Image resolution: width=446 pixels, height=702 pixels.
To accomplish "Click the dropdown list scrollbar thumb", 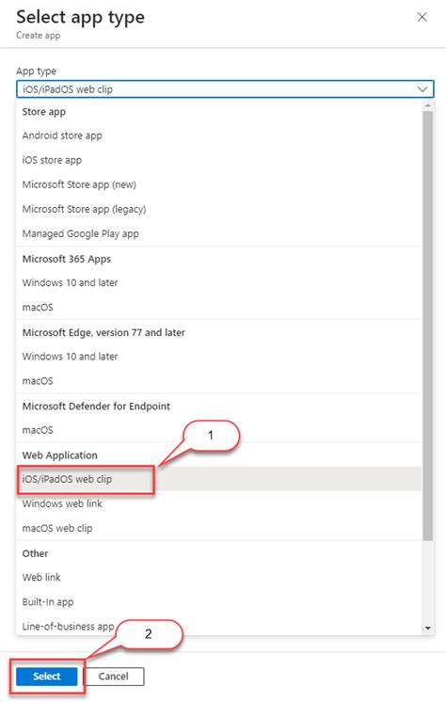I will pyautogui.click(x=427, y=326).
